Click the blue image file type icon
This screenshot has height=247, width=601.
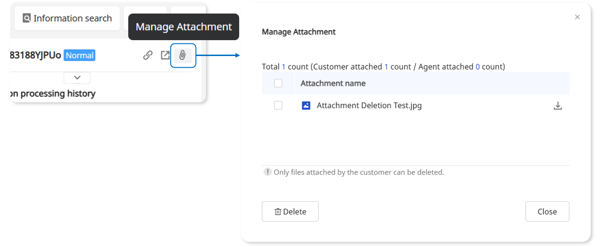pos(306,106)
